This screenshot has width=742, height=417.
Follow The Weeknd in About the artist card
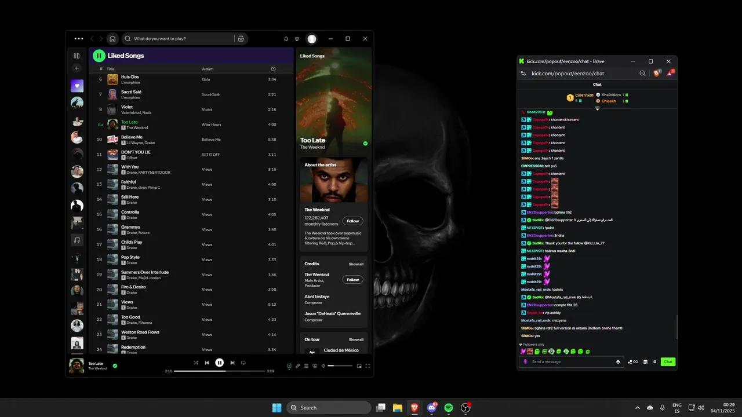tap(353, 221)
